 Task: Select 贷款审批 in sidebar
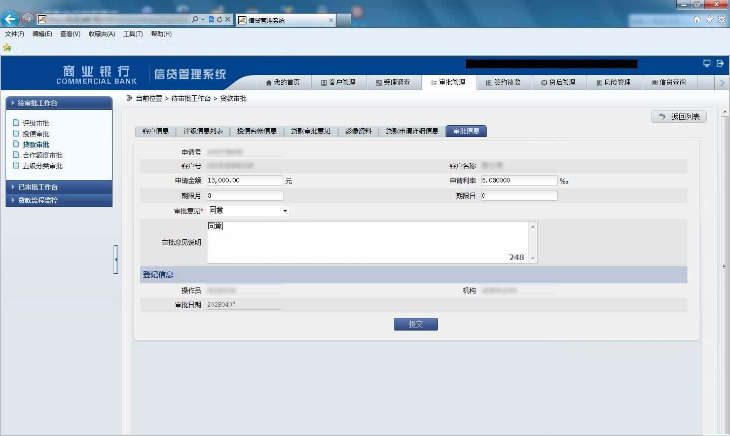point(35,144)
